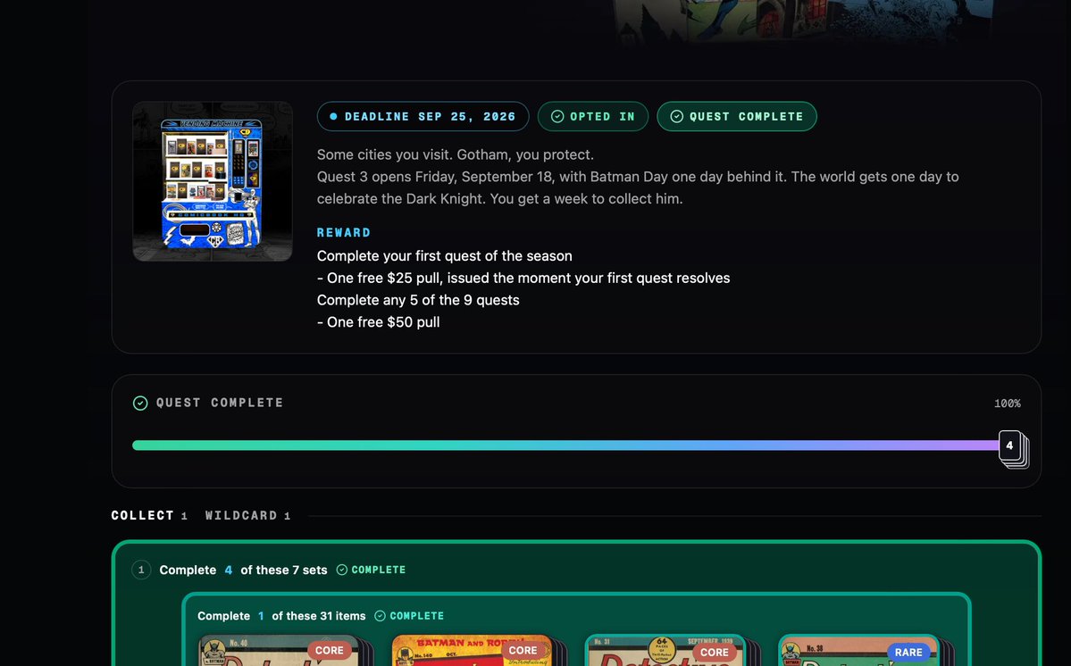Click the card stack icon showing 4

point(1013,448)
